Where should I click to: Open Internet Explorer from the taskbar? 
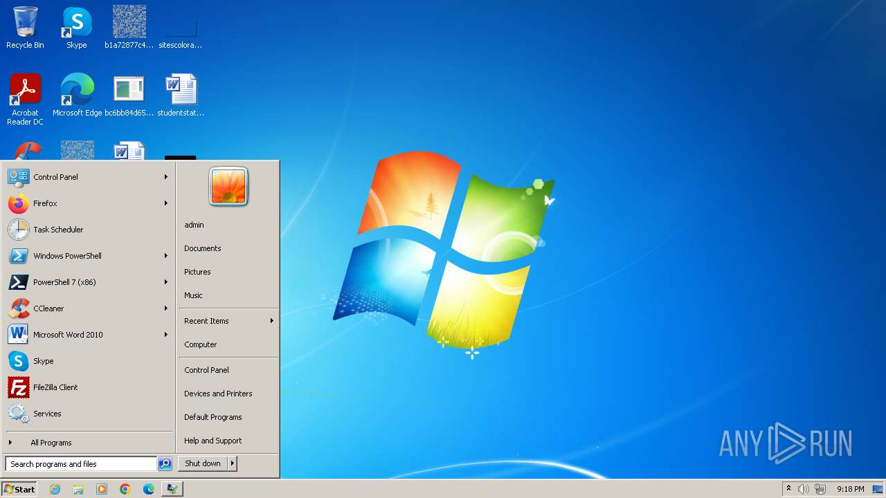(x=55, y=489)
